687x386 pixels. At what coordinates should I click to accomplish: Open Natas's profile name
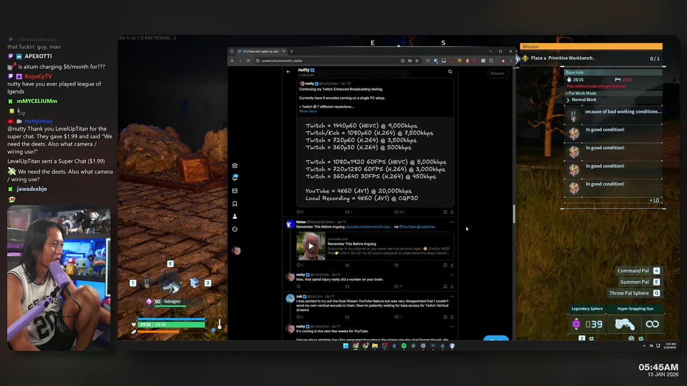(x=301, y=221)
